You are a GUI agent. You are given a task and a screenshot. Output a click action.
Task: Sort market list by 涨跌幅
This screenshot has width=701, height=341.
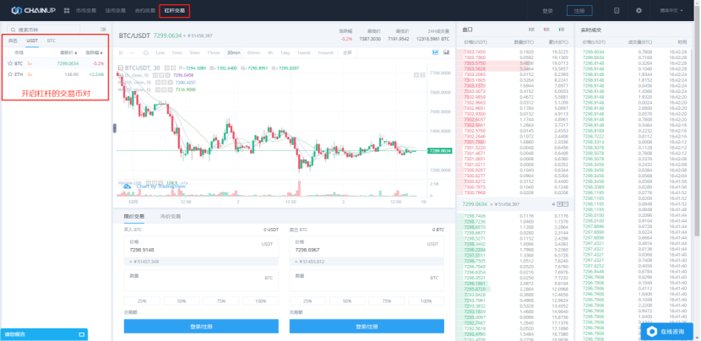tap(94, 52)
